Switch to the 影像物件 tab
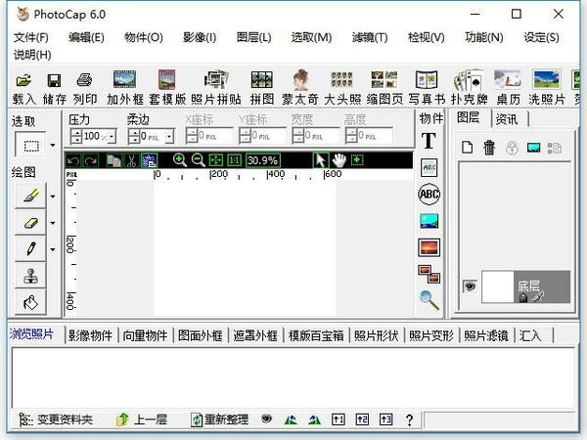 tap(90, 335)
